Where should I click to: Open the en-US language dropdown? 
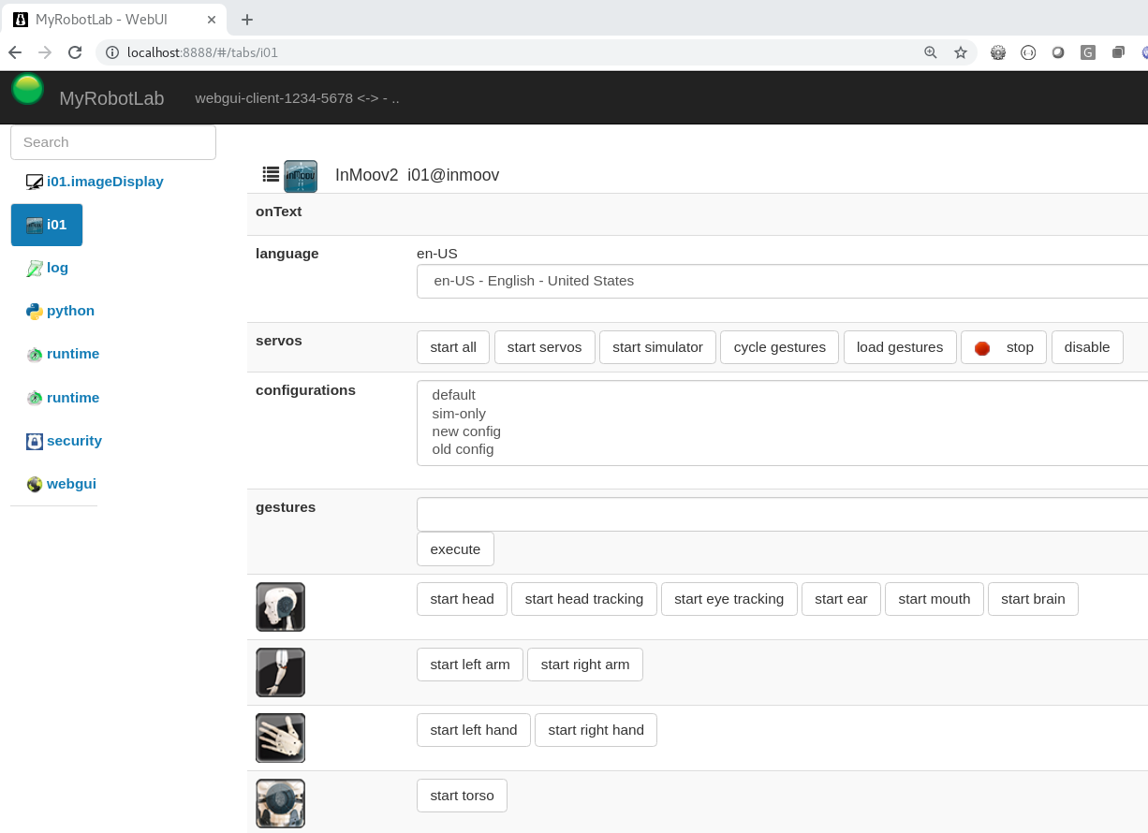[x=782, y=280]
